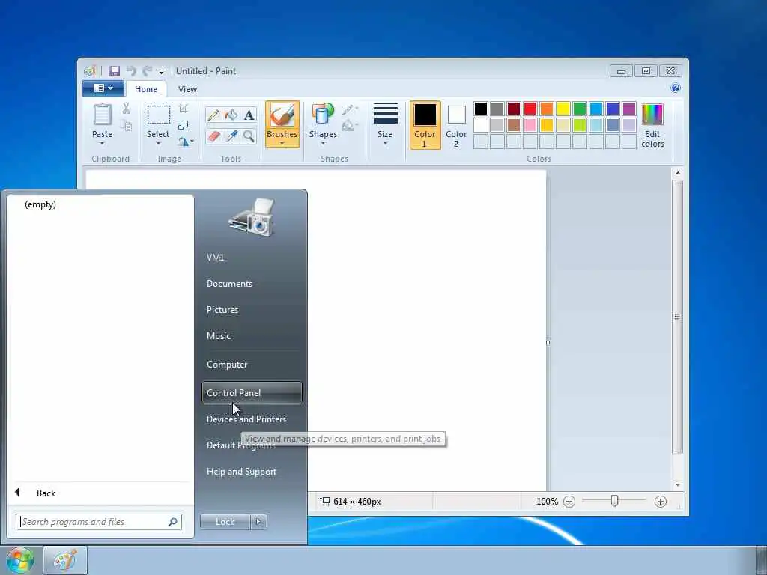
Task: Open the Customize Quick Access Toolbar arrow
Action: coord(162,71)
